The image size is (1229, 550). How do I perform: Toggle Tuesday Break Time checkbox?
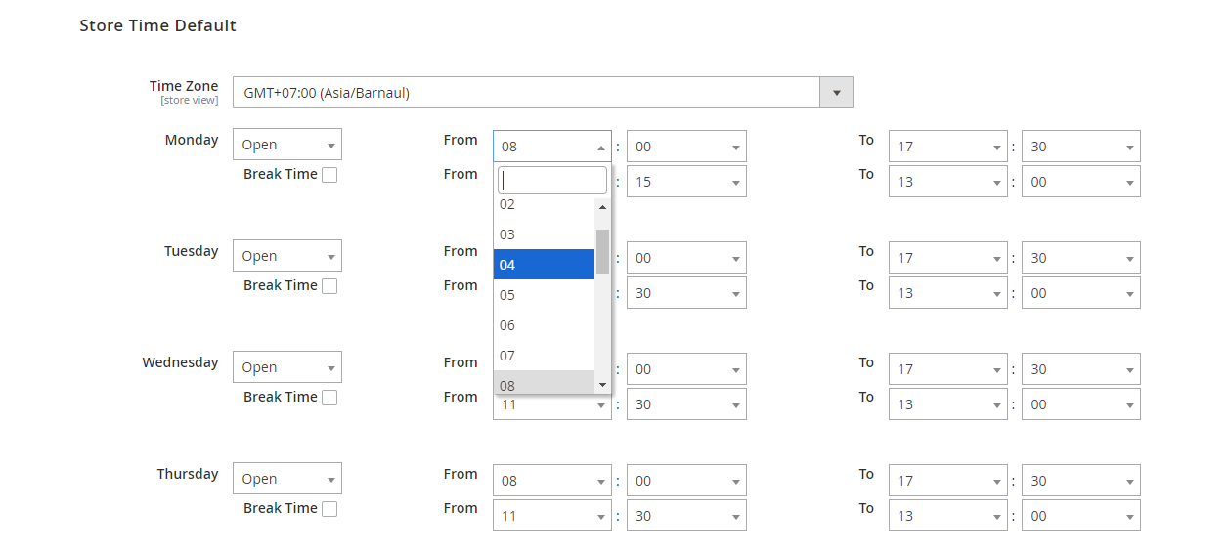click(329, 286)
